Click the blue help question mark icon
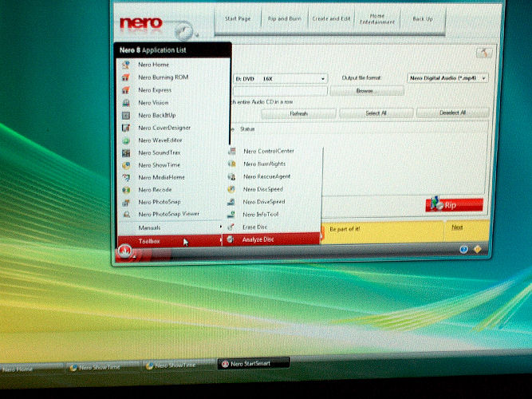The image size is (532, 399). point(463,250)
